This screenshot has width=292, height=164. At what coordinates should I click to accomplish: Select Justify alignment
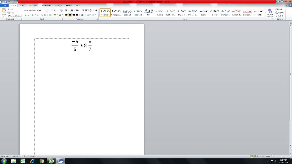coord(77,15)
